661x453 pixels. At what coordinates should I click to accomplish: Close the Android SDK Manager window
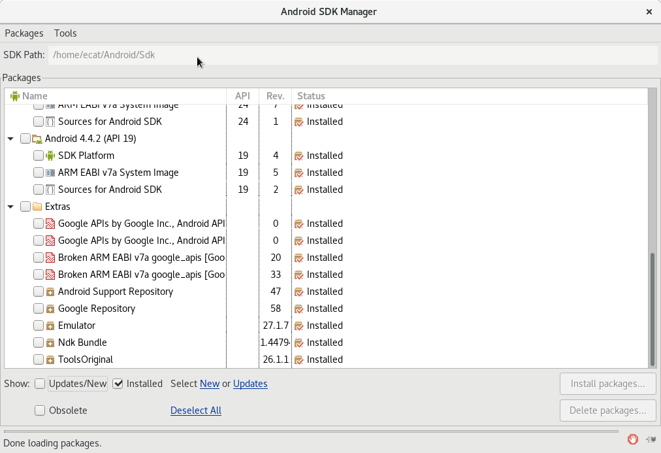649,12
